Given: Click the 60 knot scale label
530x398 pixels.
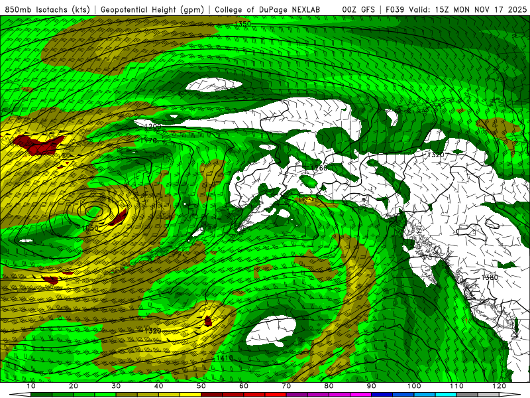Looking at the screenshot, I should click(x=244, y=386).
